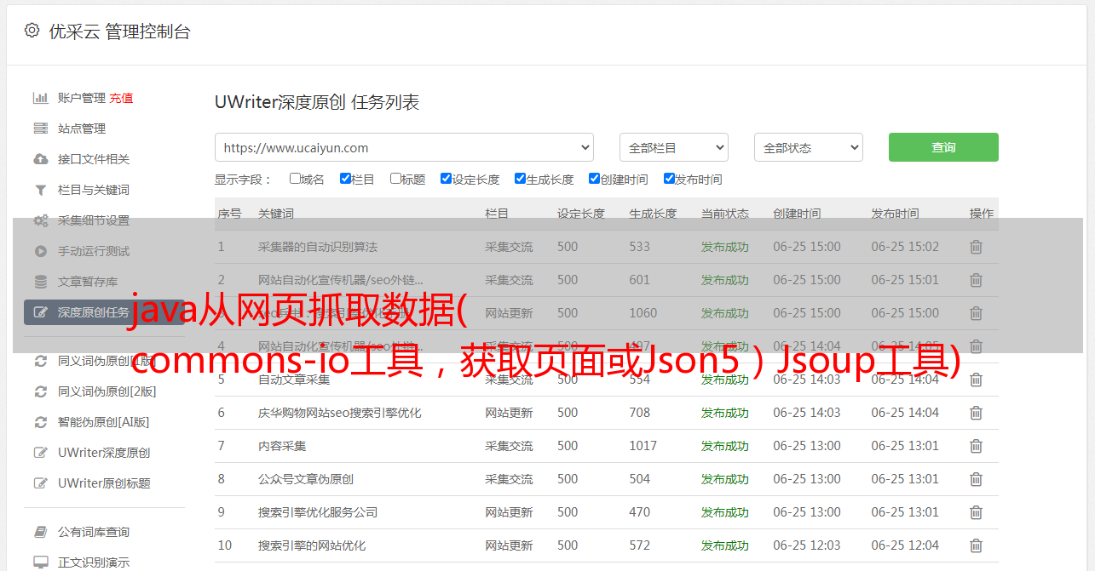Open 同义词伪原创[2版] in the sidebar
The width and height of the screenshot is (1095, 571).
(x=107, y=391)
